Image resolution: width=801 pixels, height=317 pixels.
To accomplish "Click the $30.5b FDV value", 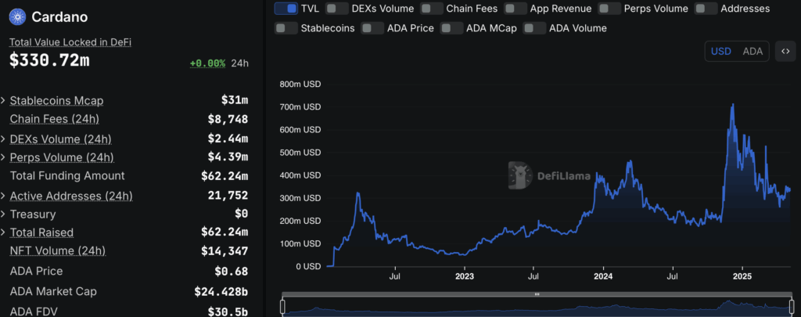I will pos(228,312).
